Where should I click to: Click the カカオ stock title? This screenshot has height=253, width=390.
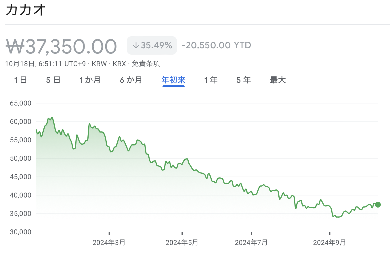click(x=26, y=10)
